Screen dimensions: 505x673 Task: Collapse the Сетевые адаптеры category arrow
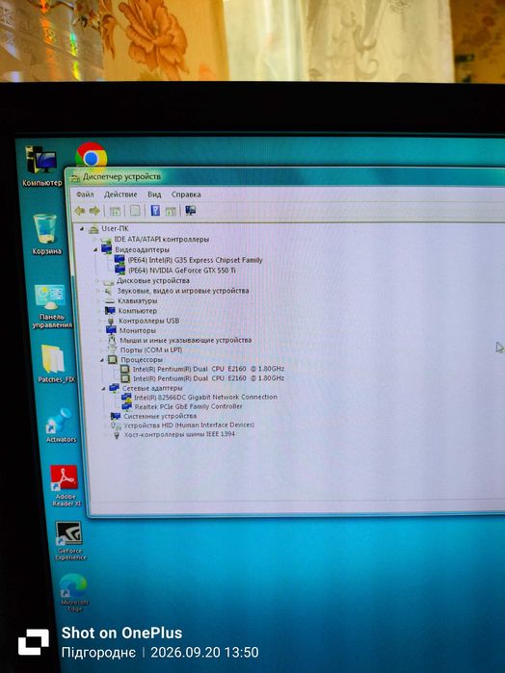[x=103, y=388]
